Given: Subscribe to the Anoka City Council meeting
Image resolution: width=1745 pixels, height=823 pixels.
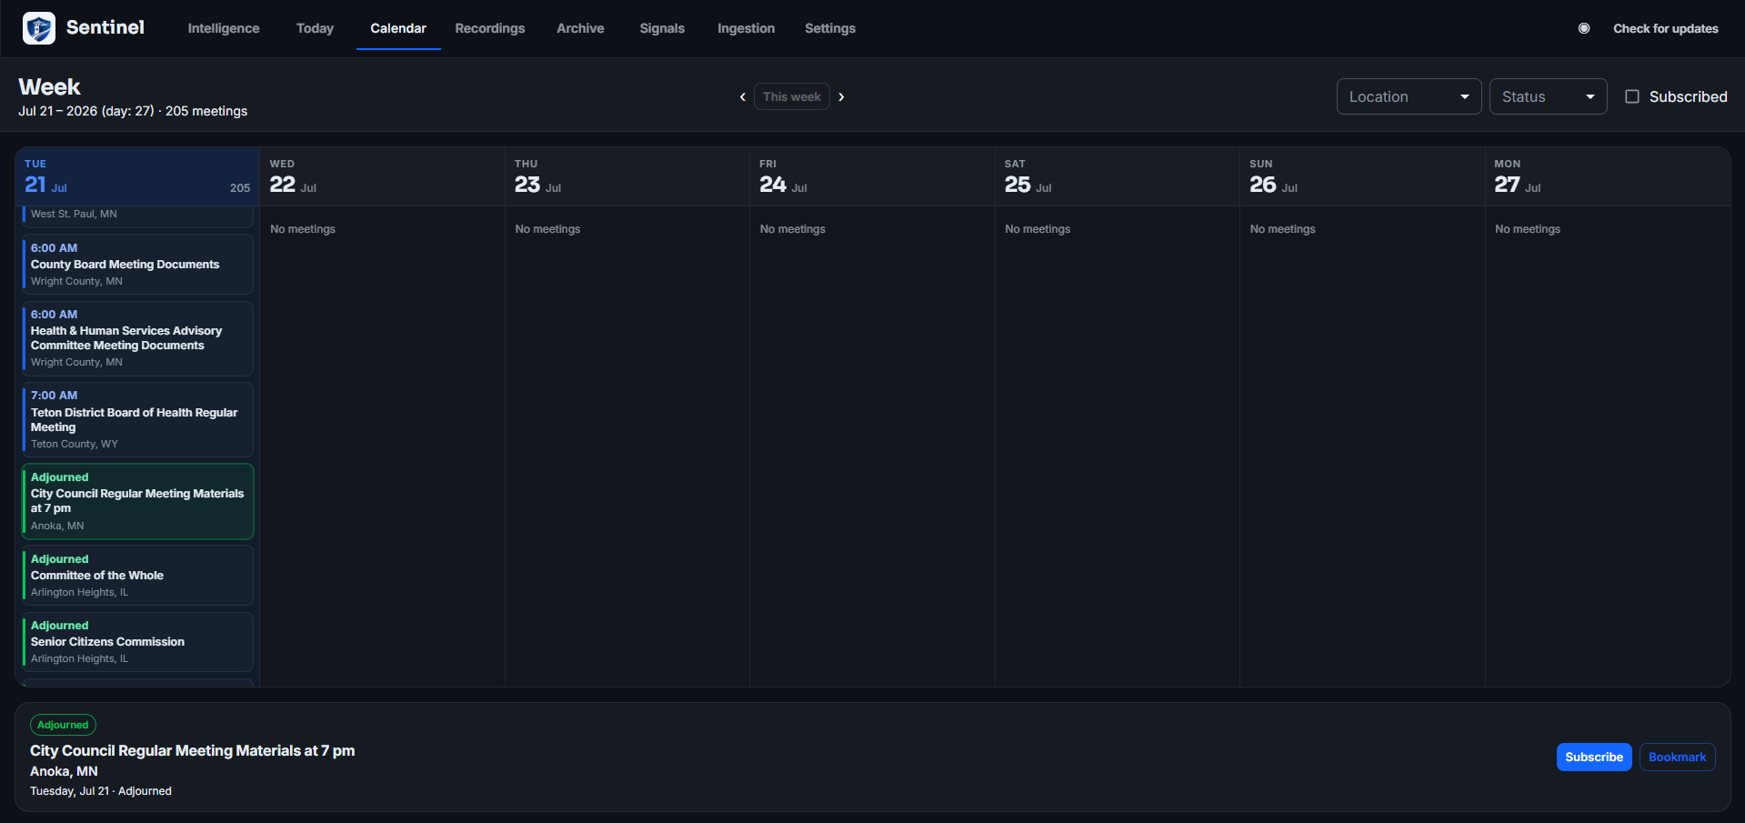Looking at the screenshot, I should pyautogui.click(x=1593, y=757).
